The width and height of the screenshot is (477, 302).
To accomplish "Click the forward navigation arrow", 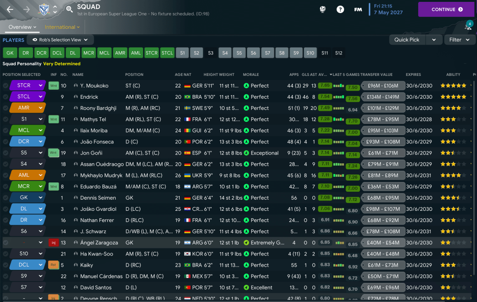I will 26,9.
